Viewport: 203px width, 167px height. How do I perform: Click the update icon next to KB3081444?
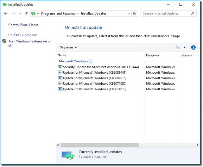coord(60,67)
